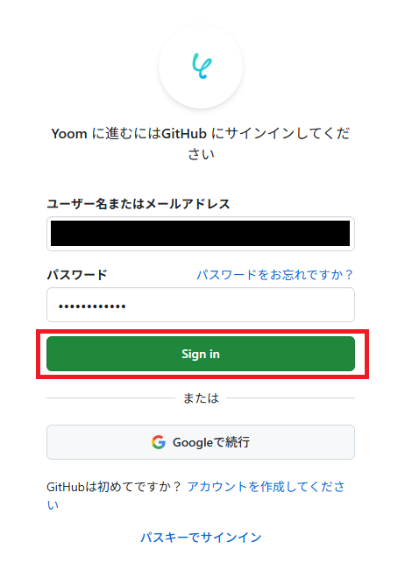The image size is (412, 577).
Task: Open the パスワードをお忘れですか？ link
Action: 275,275
